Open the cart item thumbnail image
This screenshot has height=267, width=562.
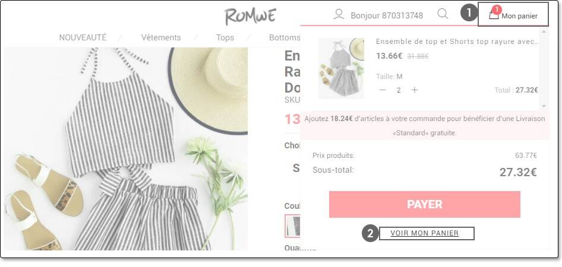pyautogui.click(x=341, y=68)
